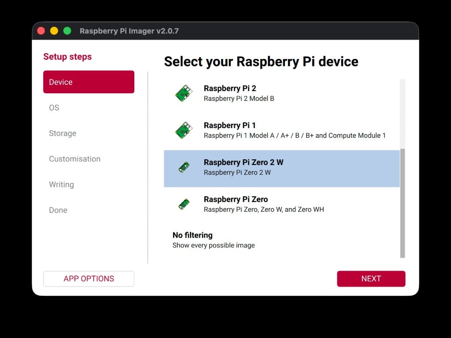Click the bold 'Raspberry Pi Zero 2 W' title
Image resolution: width=451 pixels, height=338 pixels.
pyautogui.click(x=243, y=162)
